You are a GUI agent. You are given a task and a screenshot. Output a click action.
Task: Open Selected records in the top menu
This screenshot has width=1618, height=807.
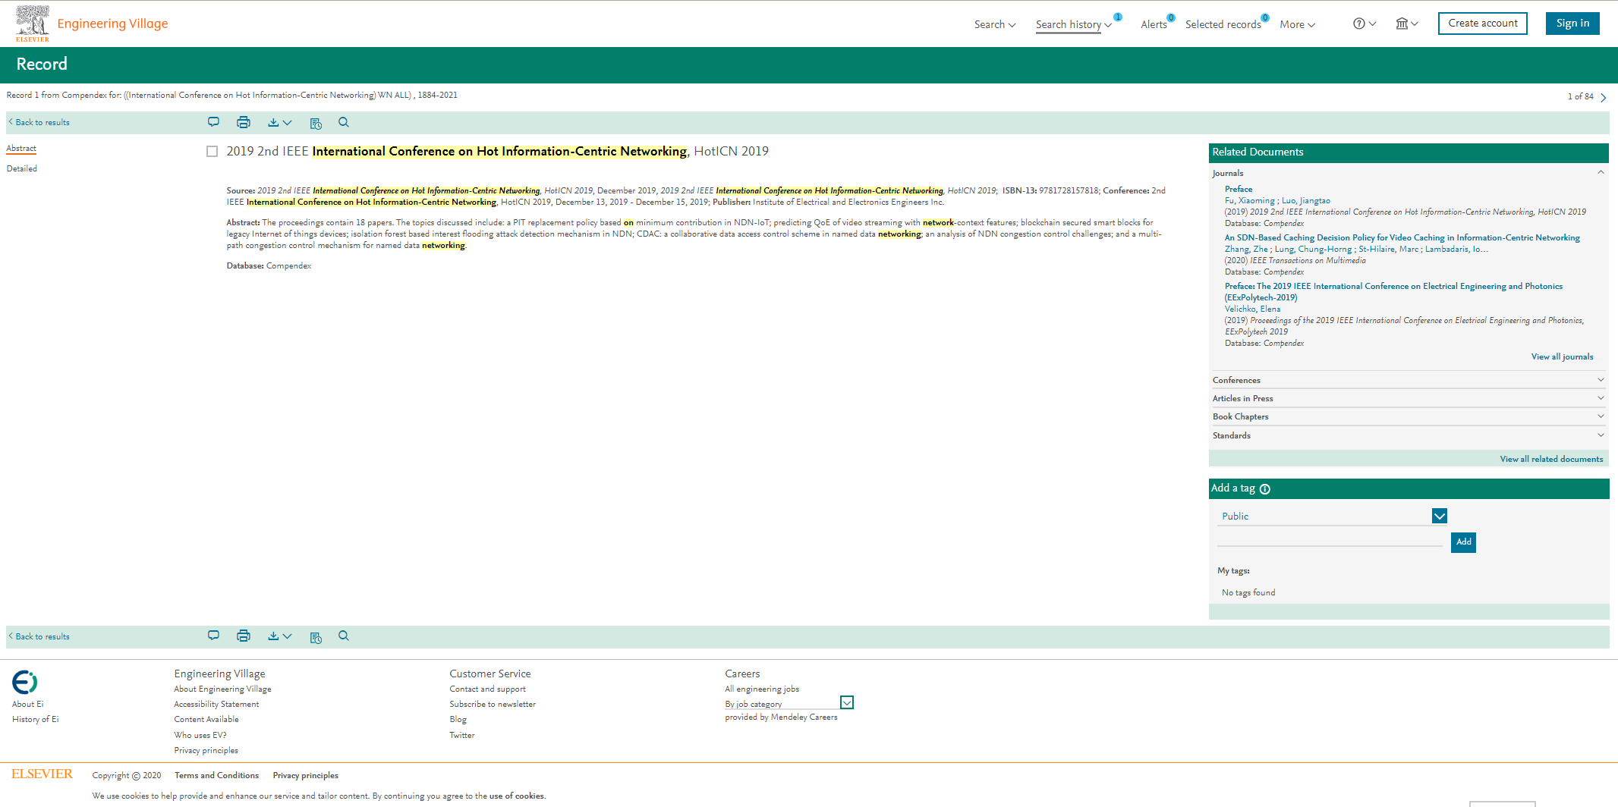pos(1223,24)
